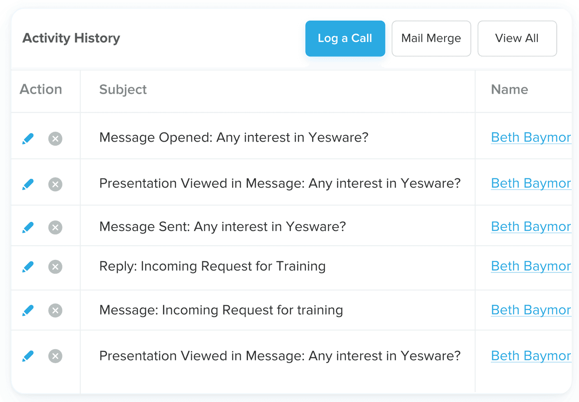Screen dimensions: 579x402
Task: Delete the Reply: Incoming Request row
Action: 55,267
